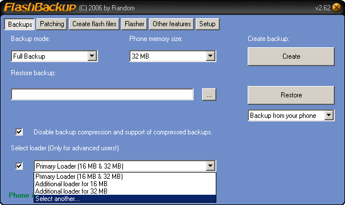Choose Additional loader for 32 MB
The height and width of the screenshot is (205, 345).
click(125, 191)
